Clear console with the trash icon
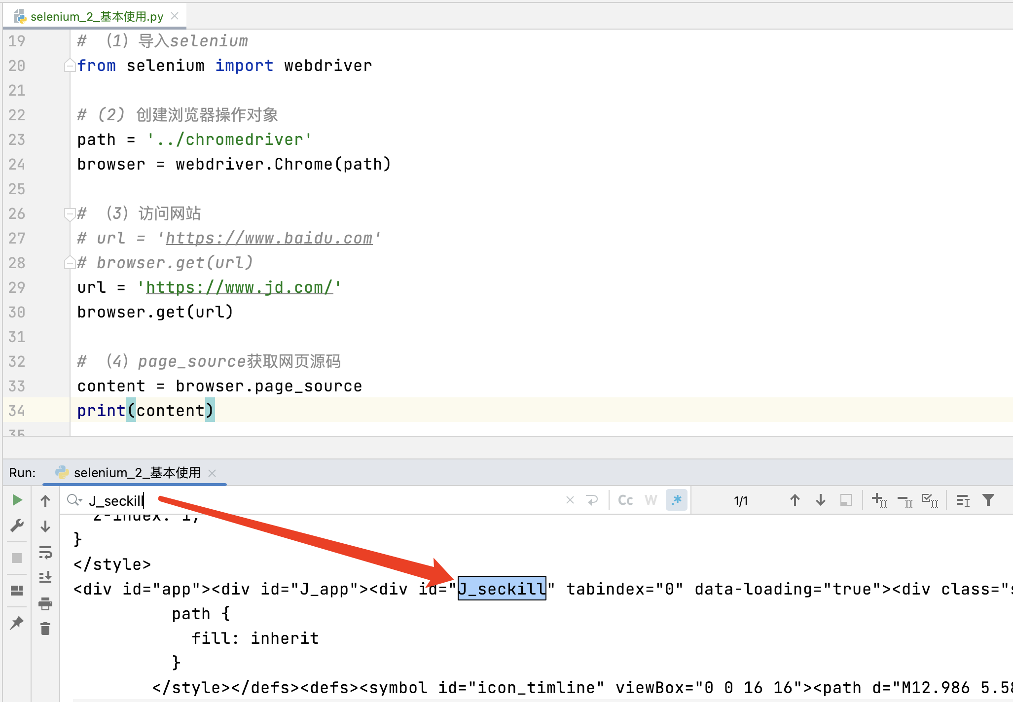Viewport: 1013px width, 702px height. click(x=45, y=629)
